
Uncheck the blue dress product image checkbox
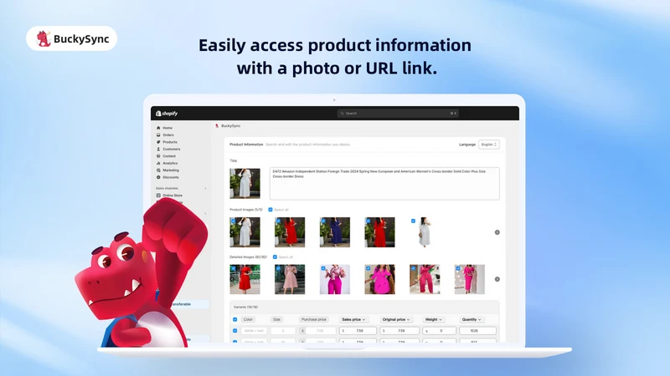pyautogui.click(x=323, y=221)
